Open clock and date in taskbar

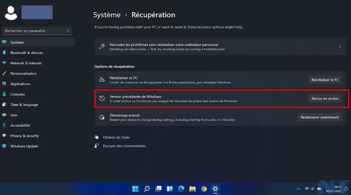[x=334, y=189]
